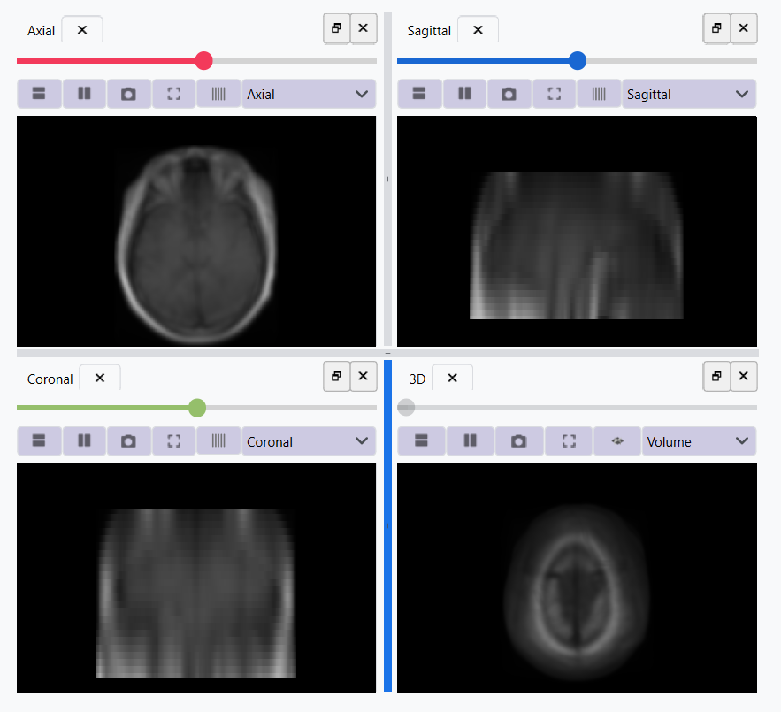This screenshot has width=781, height=712.
Task: Close the Axial panel window
Action: point(364,28)
